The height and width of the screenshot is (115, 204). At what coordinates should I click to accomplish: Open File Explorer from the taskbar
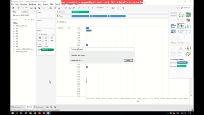click(31, 113)
